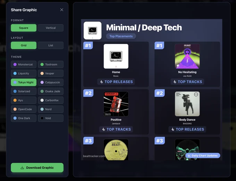
Task: Choose the Grid layout
Action: [24, 45]
